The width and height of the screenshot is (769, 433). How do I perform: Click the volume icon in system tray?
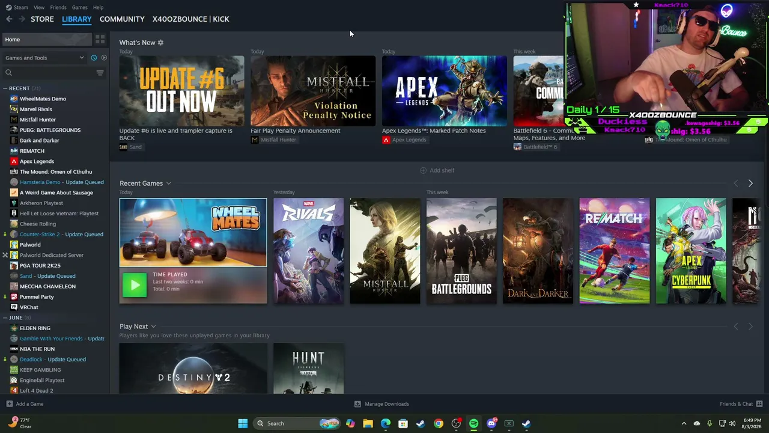tap(732, 423)
